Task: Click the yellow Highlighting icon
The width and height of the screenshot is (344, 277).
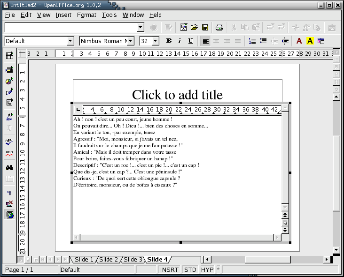Action: click(x=310, y=41)
